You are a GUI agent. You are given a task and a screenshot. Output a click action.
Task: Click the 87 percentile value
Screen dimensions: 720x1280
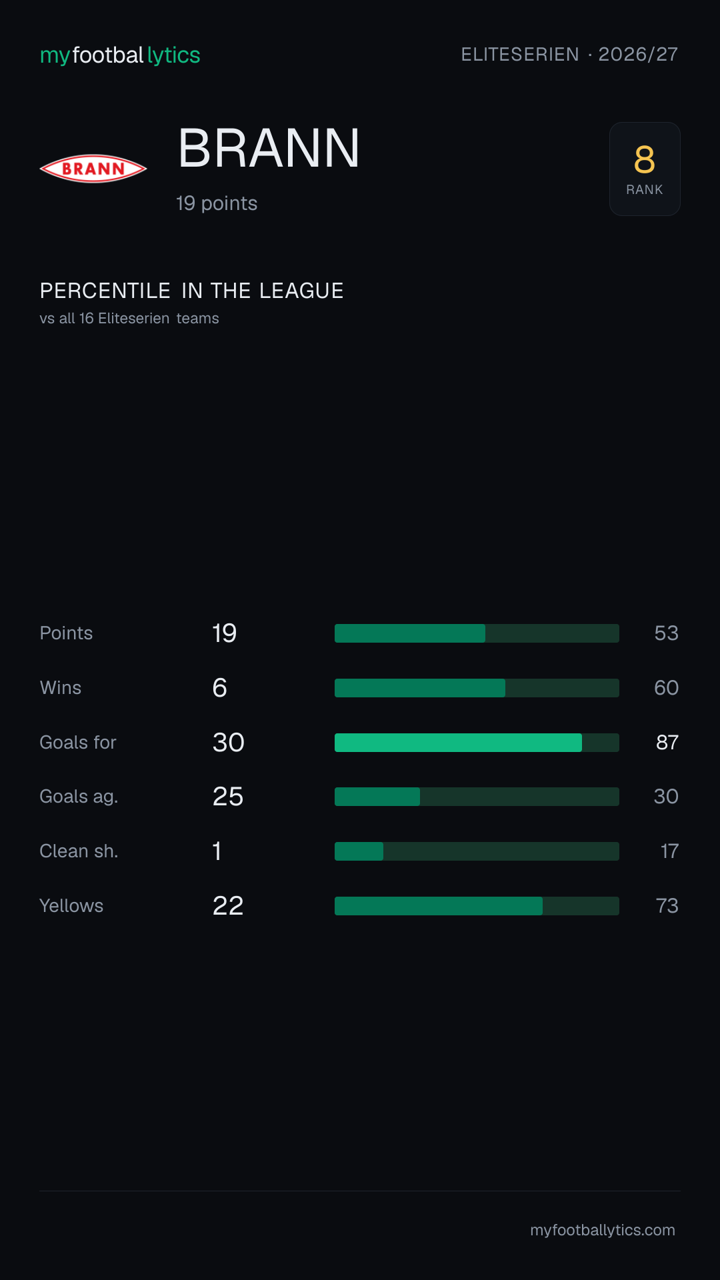(x=667, y=743)
